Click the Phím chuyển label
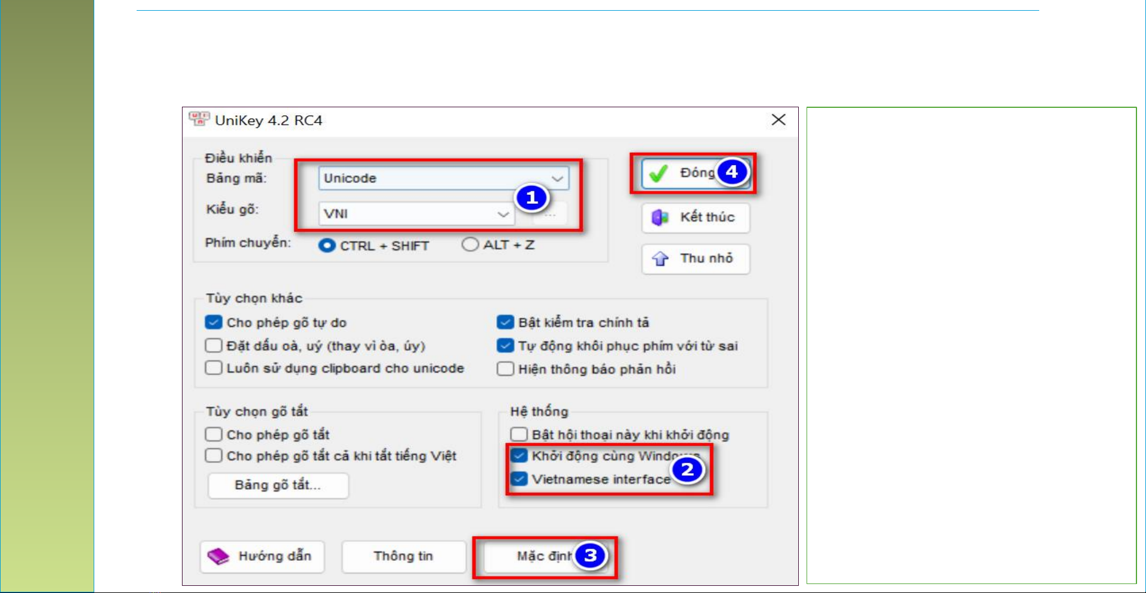 248,243
